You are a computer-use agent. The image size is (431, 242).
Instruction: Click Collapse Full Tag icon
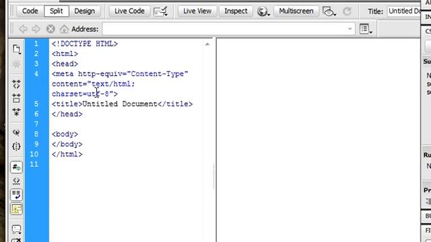coord(16,84)
